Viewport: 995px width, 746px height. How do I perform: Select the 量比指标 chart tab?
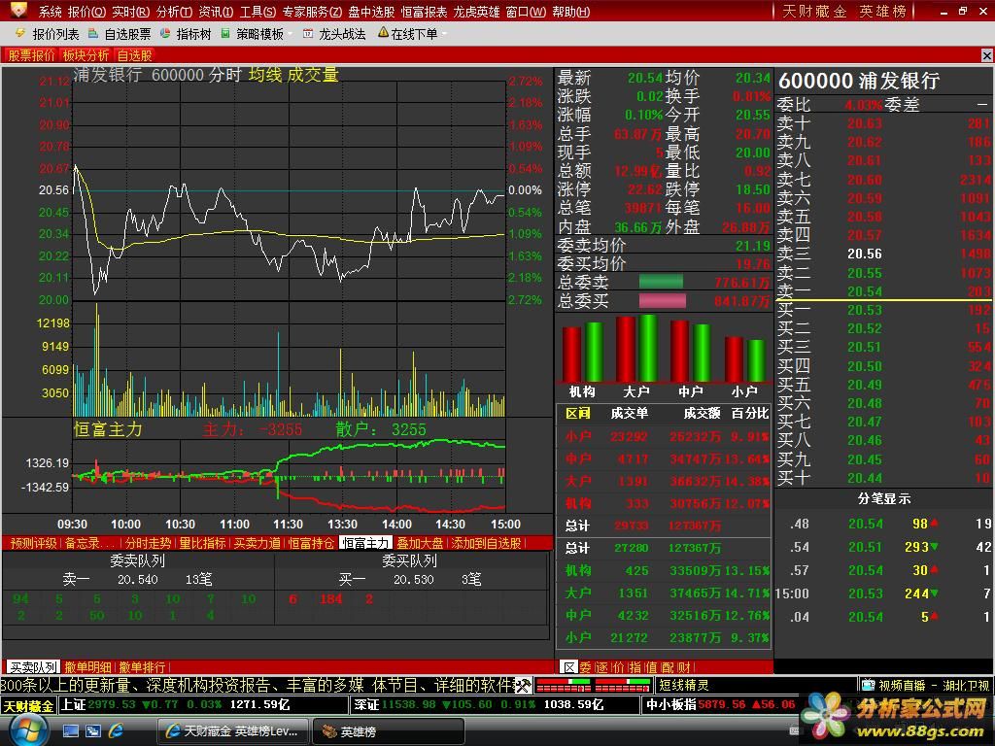202,543
